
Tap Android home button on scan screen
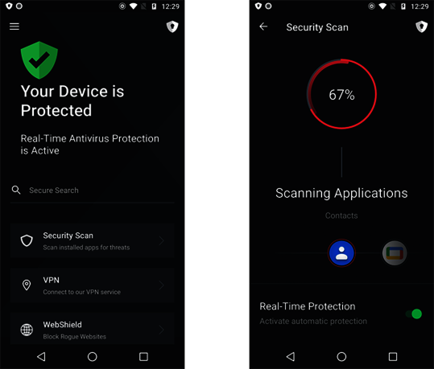[341, 357]
